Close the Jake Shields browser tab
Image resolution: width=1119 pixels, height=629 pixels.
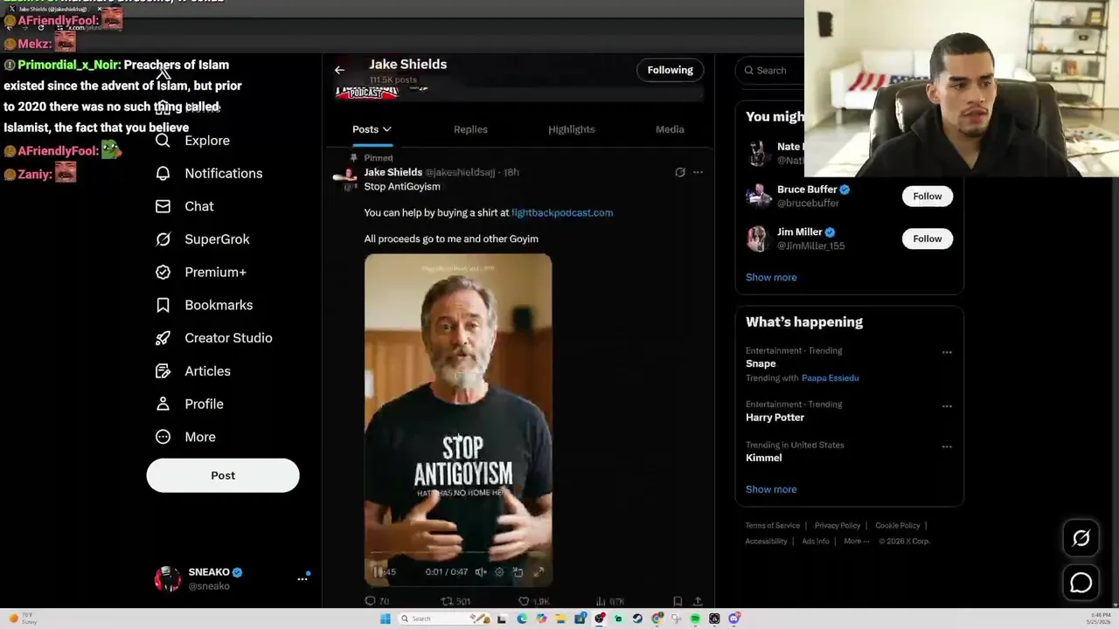(100, 9)
